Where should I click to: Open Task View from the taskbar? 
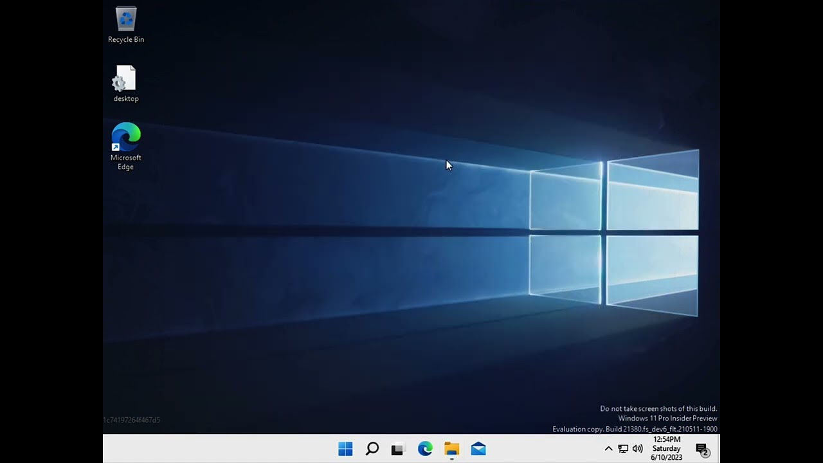pyautogui.click(x=397, y=449)
